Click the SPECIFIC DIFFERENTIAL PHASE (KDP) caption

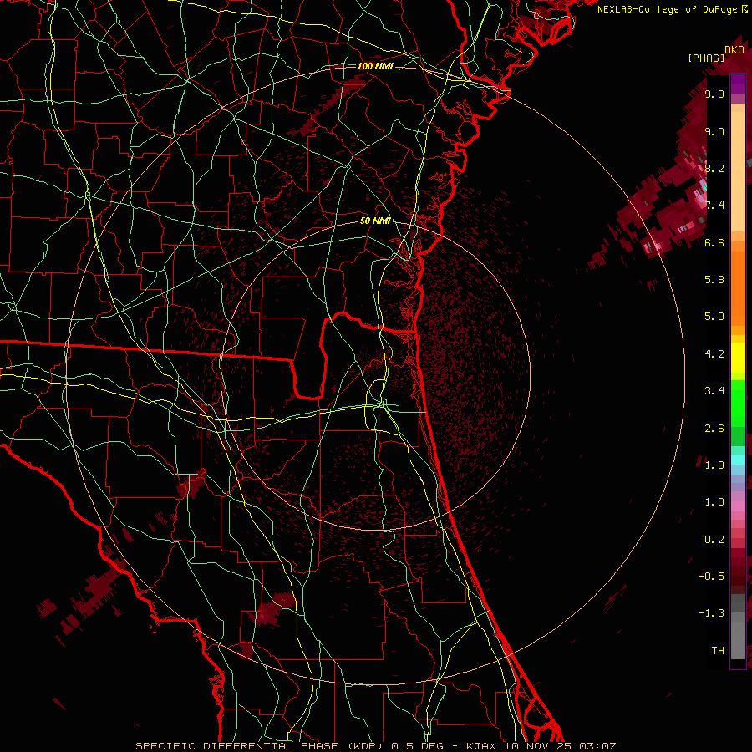pos(260,746)
